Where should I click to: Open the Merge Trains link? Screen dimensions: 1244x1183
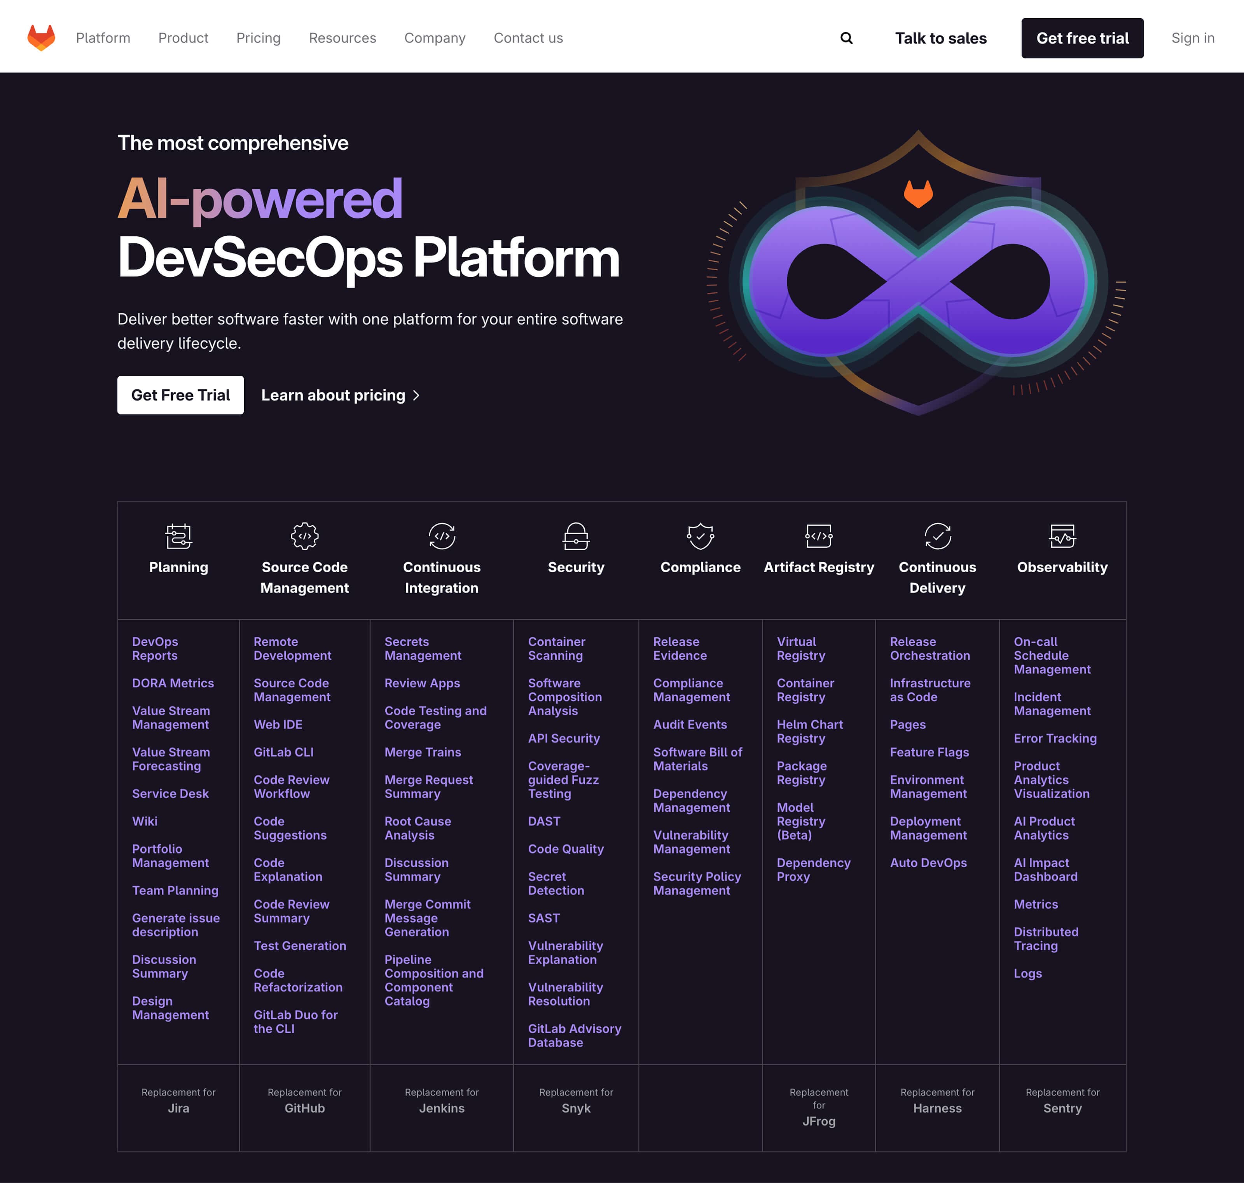[423, 752]
